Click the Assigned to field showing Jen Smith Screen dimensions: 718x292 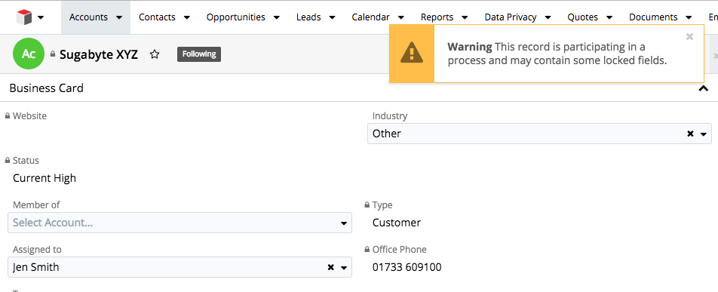(x=180, y=267)
